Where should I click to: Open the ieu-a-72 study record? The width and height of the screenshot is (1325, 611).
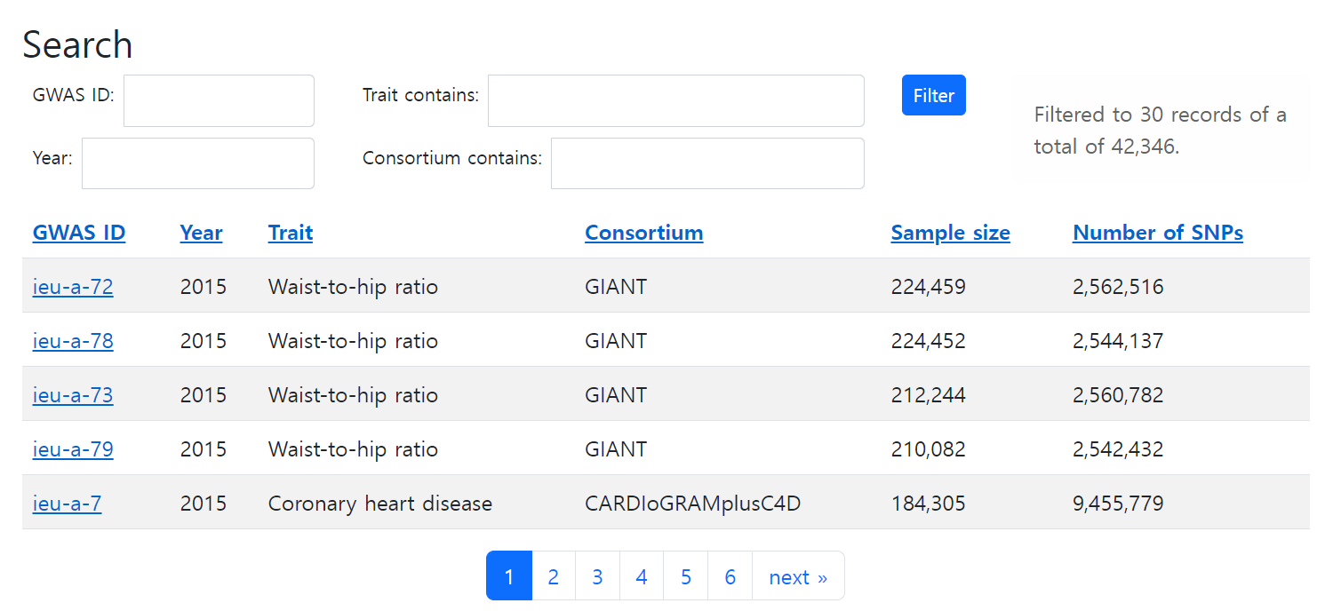(x=73, y=286)
